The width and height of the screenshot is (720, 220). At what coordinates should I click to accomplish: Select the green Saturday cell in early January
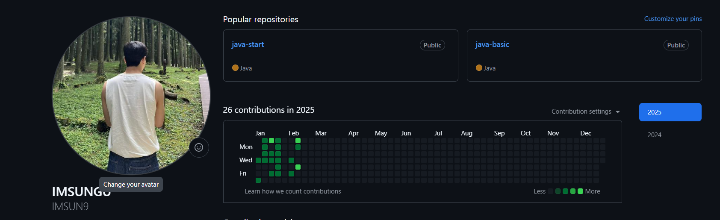coord(258,180)
